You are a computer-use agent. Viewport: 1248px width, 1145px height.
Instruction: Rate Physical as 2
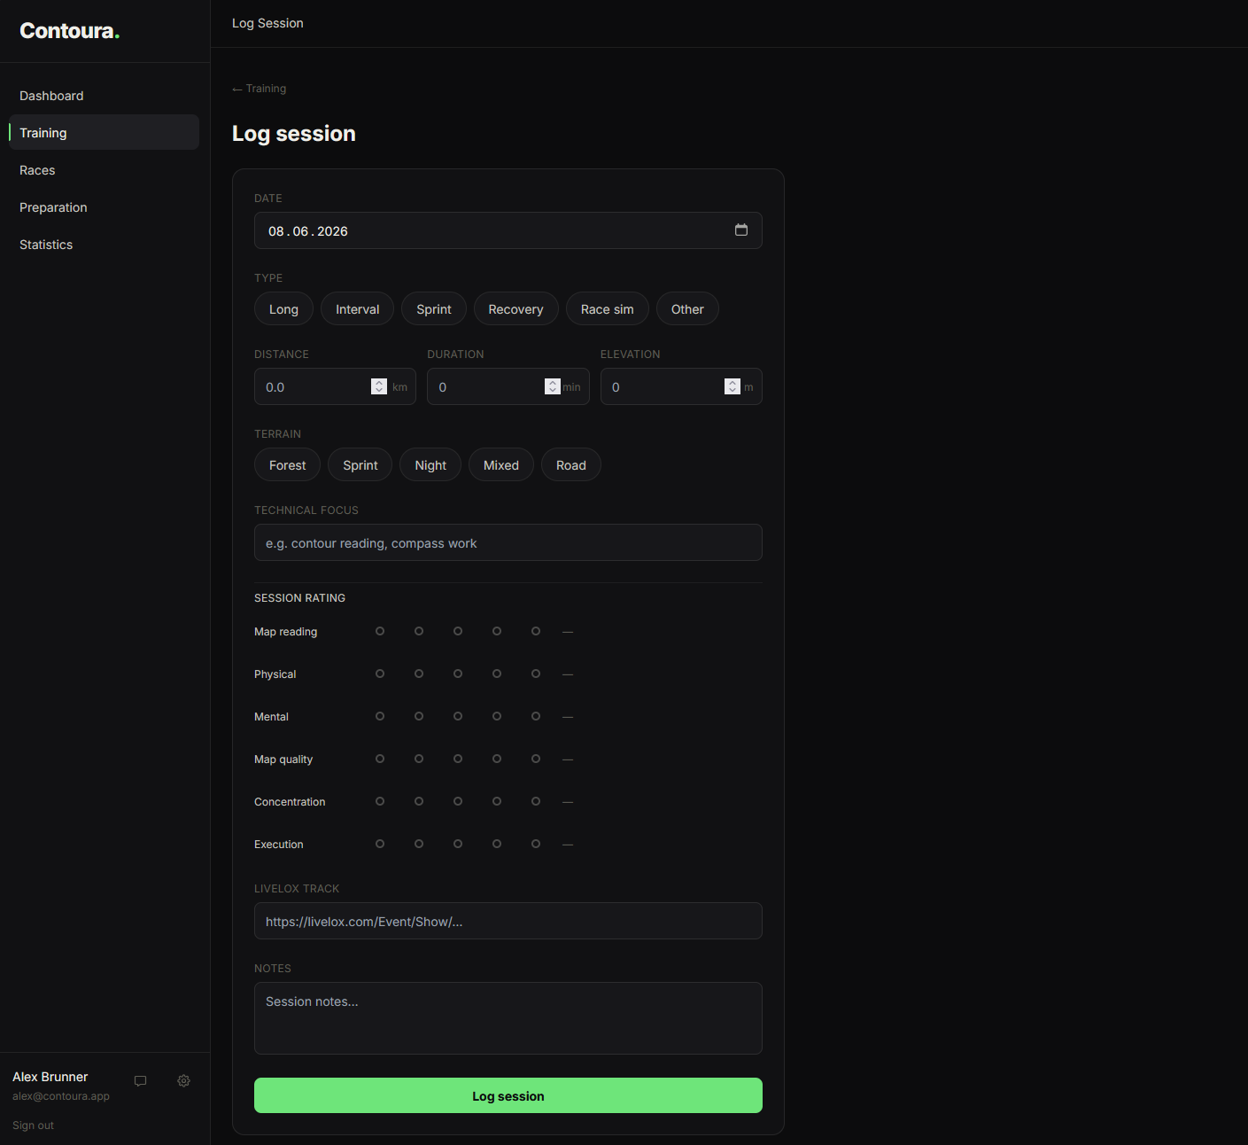(419, 674)
